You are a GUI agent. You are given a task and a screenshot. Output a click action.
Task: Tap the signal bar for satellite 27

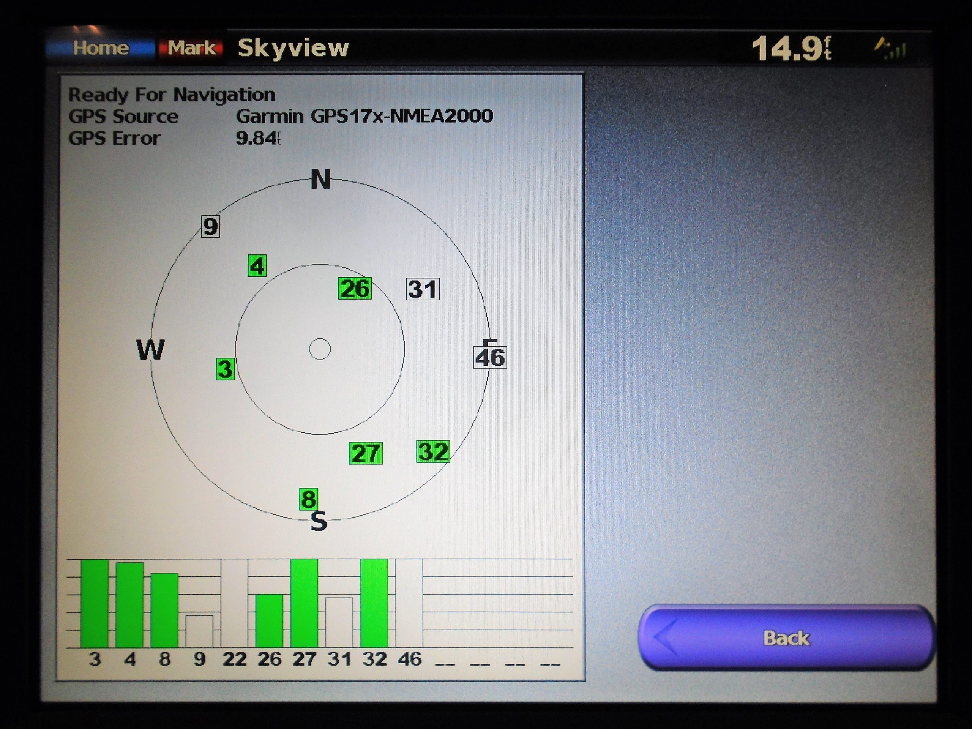(304, 603)
